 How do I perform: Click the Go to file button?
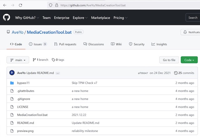point(169,60)
